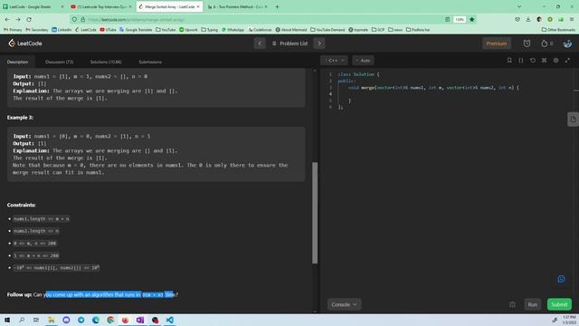Click the Example 3 heading
The height and width of the screenshot is (326, 579).
(x=20, y=118)
